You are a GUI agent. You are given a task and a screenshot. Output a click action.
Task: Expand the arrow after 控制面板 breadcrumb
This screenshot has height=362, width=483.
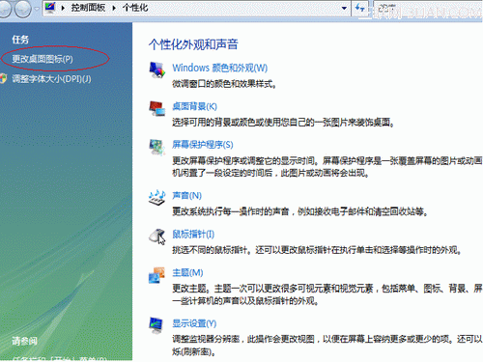(x=114, y=8)
